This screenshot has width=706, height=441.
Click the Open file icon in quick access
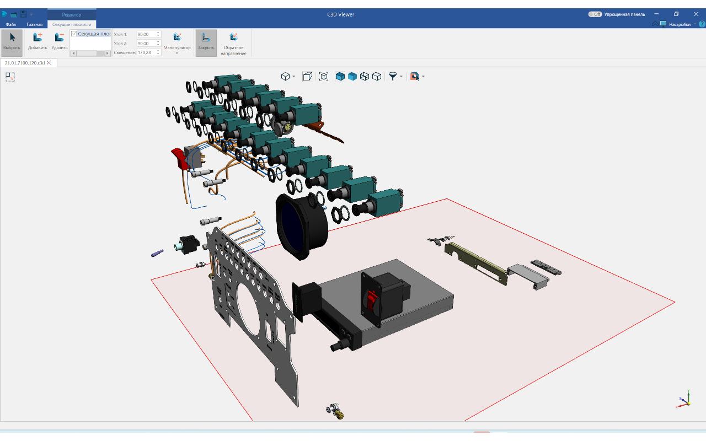tap(14, 14)
